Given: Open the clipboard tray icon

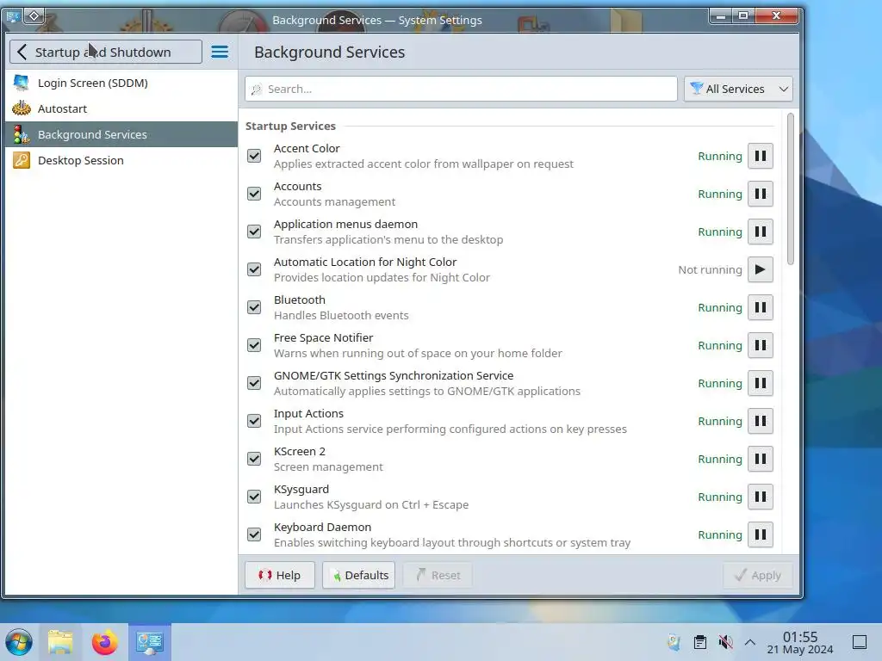Looking at the screenshot, I should [699, 642].
